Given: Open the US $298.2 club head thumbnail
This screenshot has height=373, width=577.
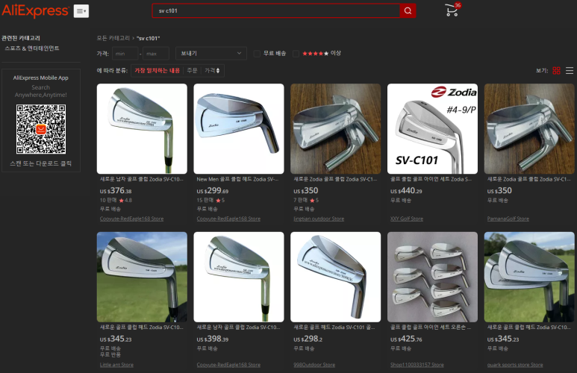Looking at the screenshot, I should pos(336,277).
